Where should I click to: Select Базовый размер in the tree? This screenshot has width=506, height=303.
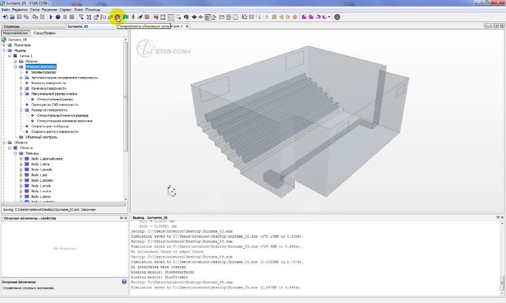pos(43,72)
